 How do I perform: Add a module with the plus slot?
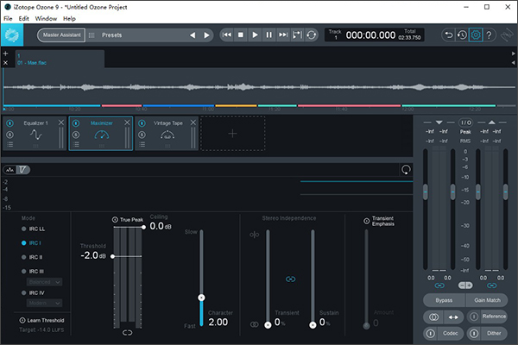click(231, 134)
